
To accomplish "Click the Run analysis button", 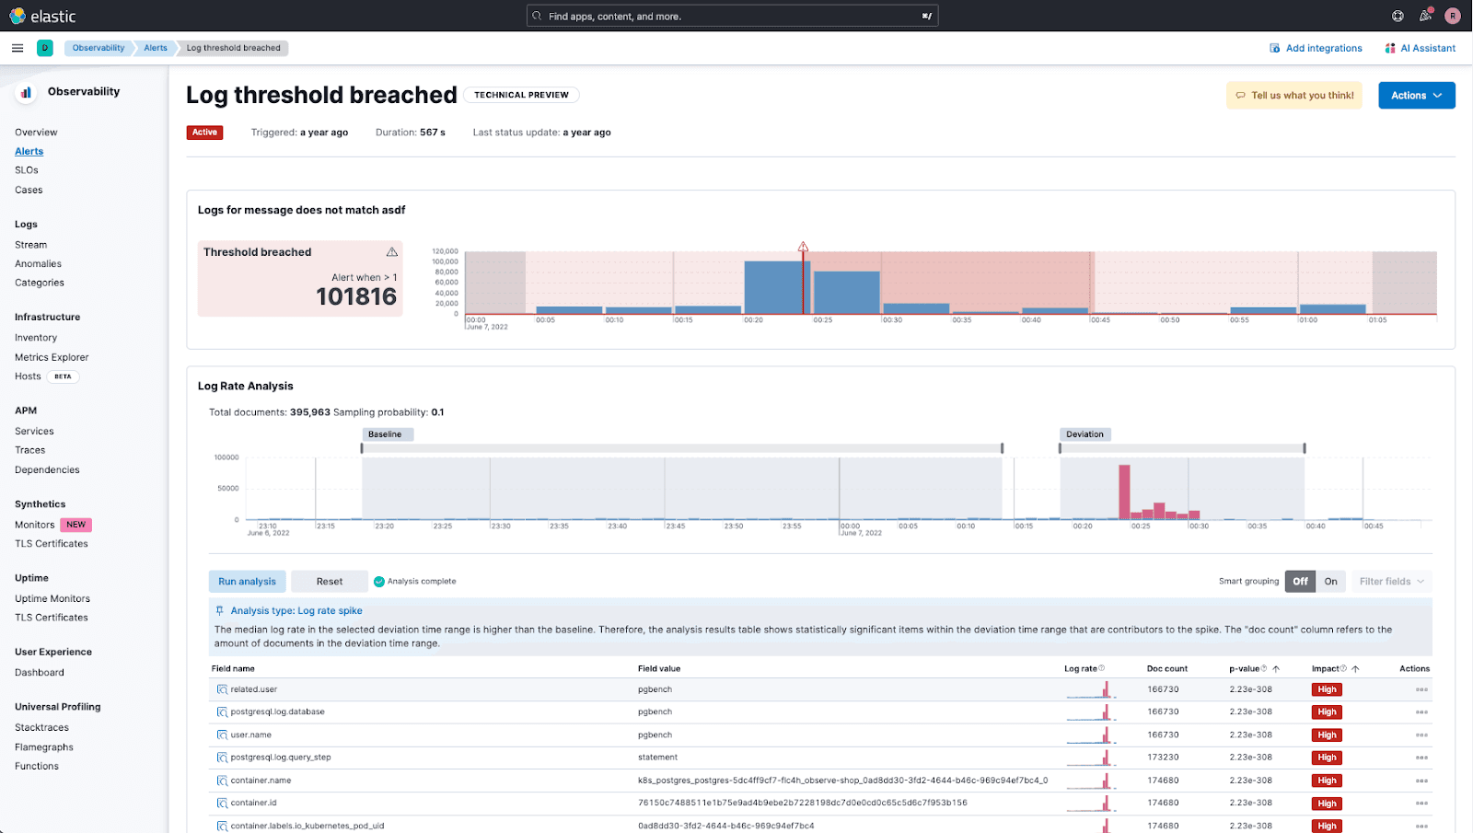I will (x=247, y=581).
